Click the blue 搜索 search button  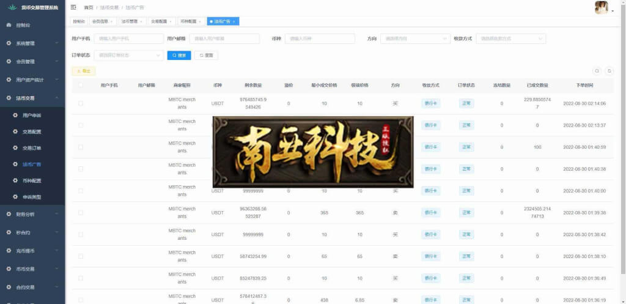pyautogui.click(x=179, y=56)
